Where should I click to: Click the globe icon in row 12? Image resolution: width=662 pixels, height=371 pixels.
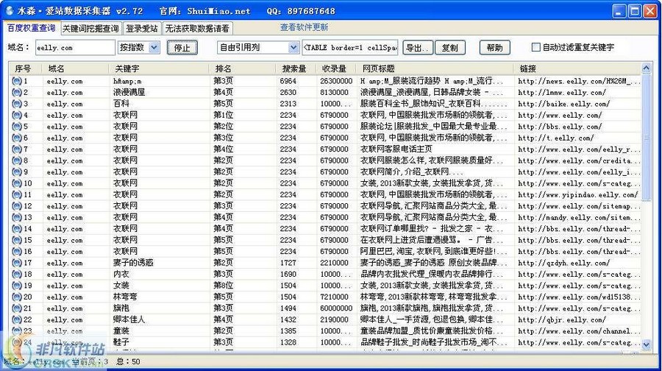click(x=17, y=207)
